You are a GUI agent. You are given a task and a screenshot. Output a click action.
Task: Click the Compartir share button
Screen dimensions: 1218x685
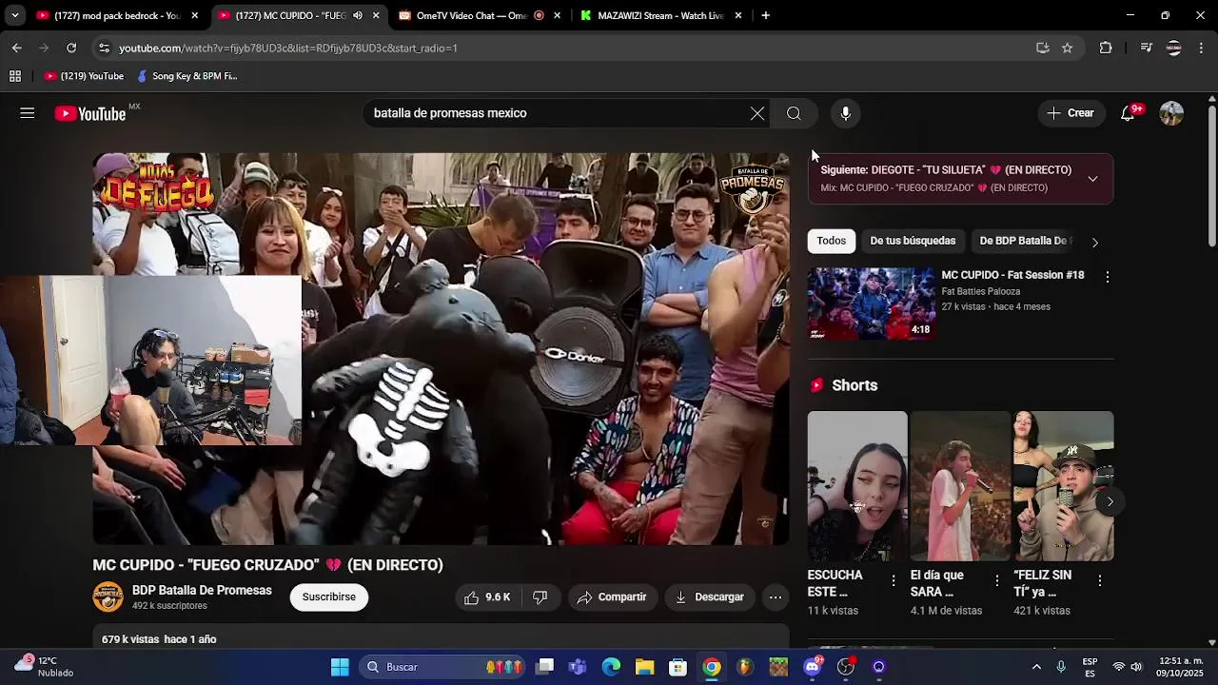tap(612, 597)
